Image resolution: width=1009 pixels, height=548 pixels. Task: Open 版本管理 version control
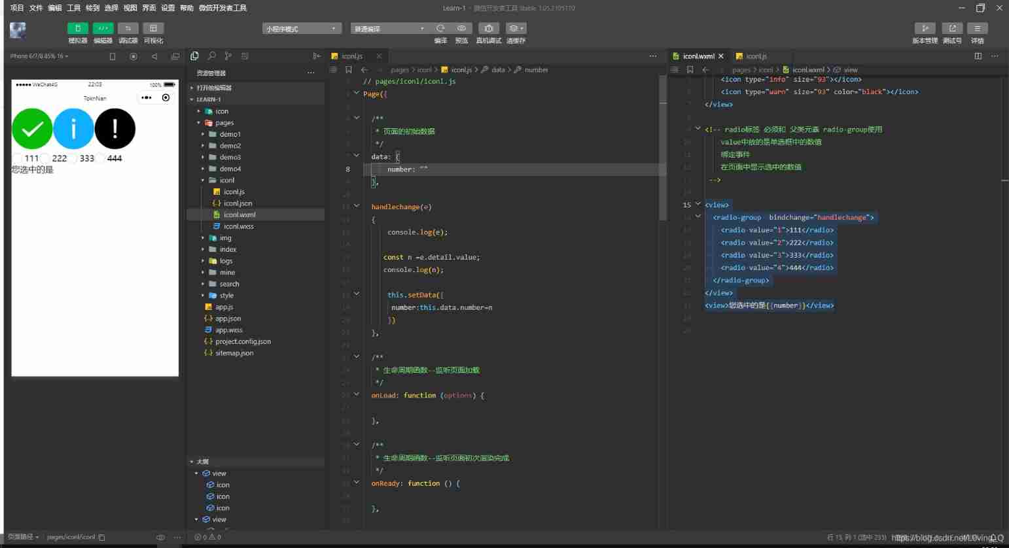(x=925, y=28)
